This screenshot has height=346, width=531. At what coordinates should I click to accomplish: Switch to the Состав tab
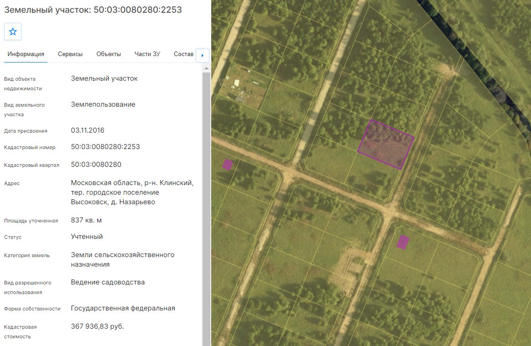[x=183, y=54]
